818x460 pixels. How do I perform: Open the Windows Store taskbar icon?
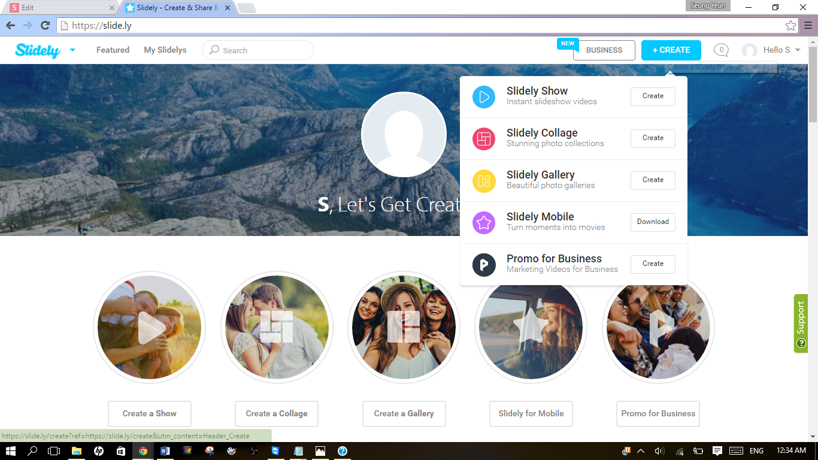pos(121,451)
